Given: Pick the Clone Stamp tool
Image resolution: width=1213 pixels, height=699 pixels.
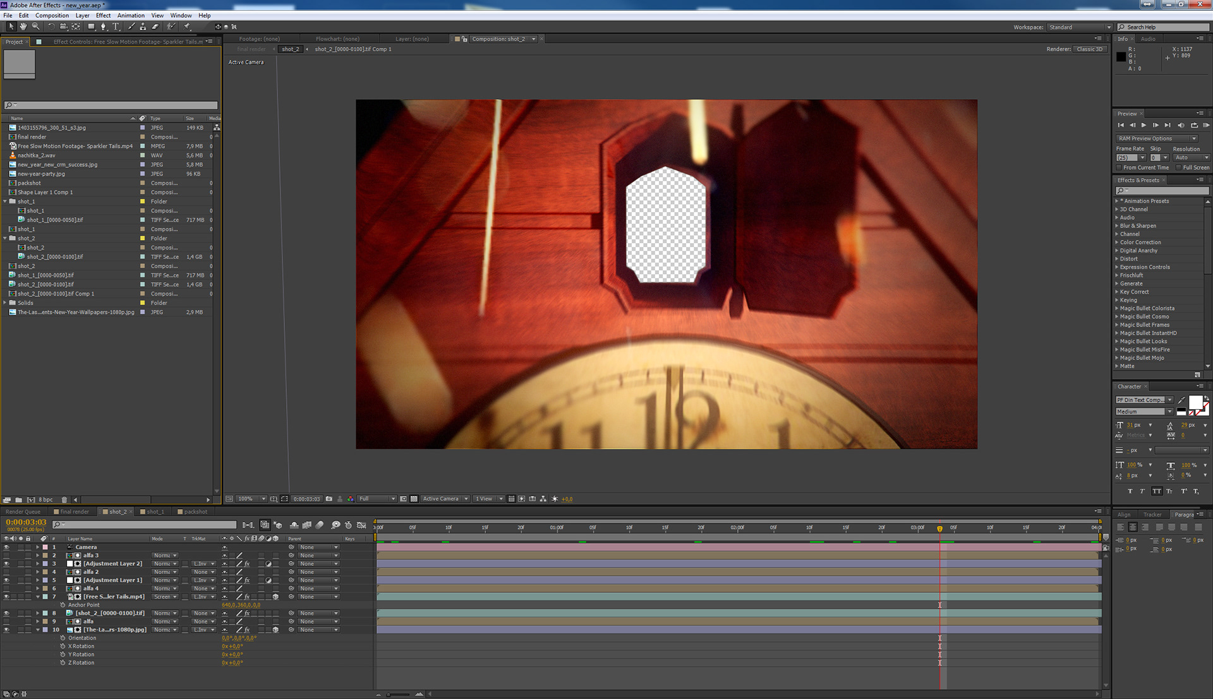Looking at the screenshot, I should point(143,27).
